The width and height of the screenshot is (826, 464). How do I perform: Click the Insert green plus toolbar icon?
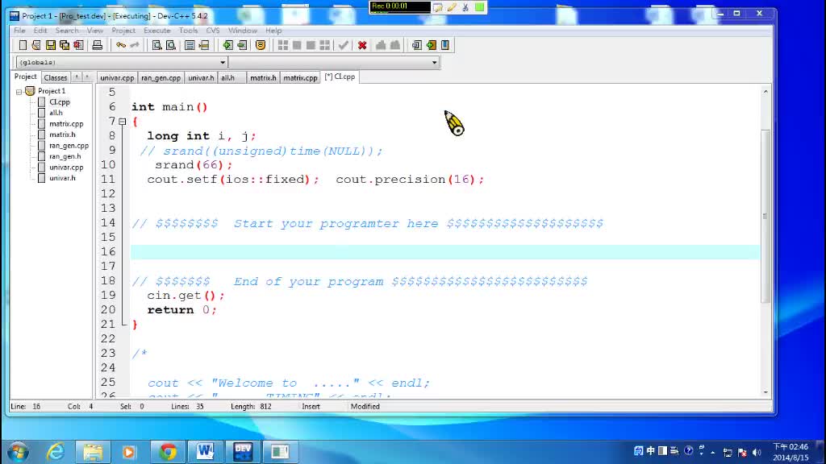[227, 45]
